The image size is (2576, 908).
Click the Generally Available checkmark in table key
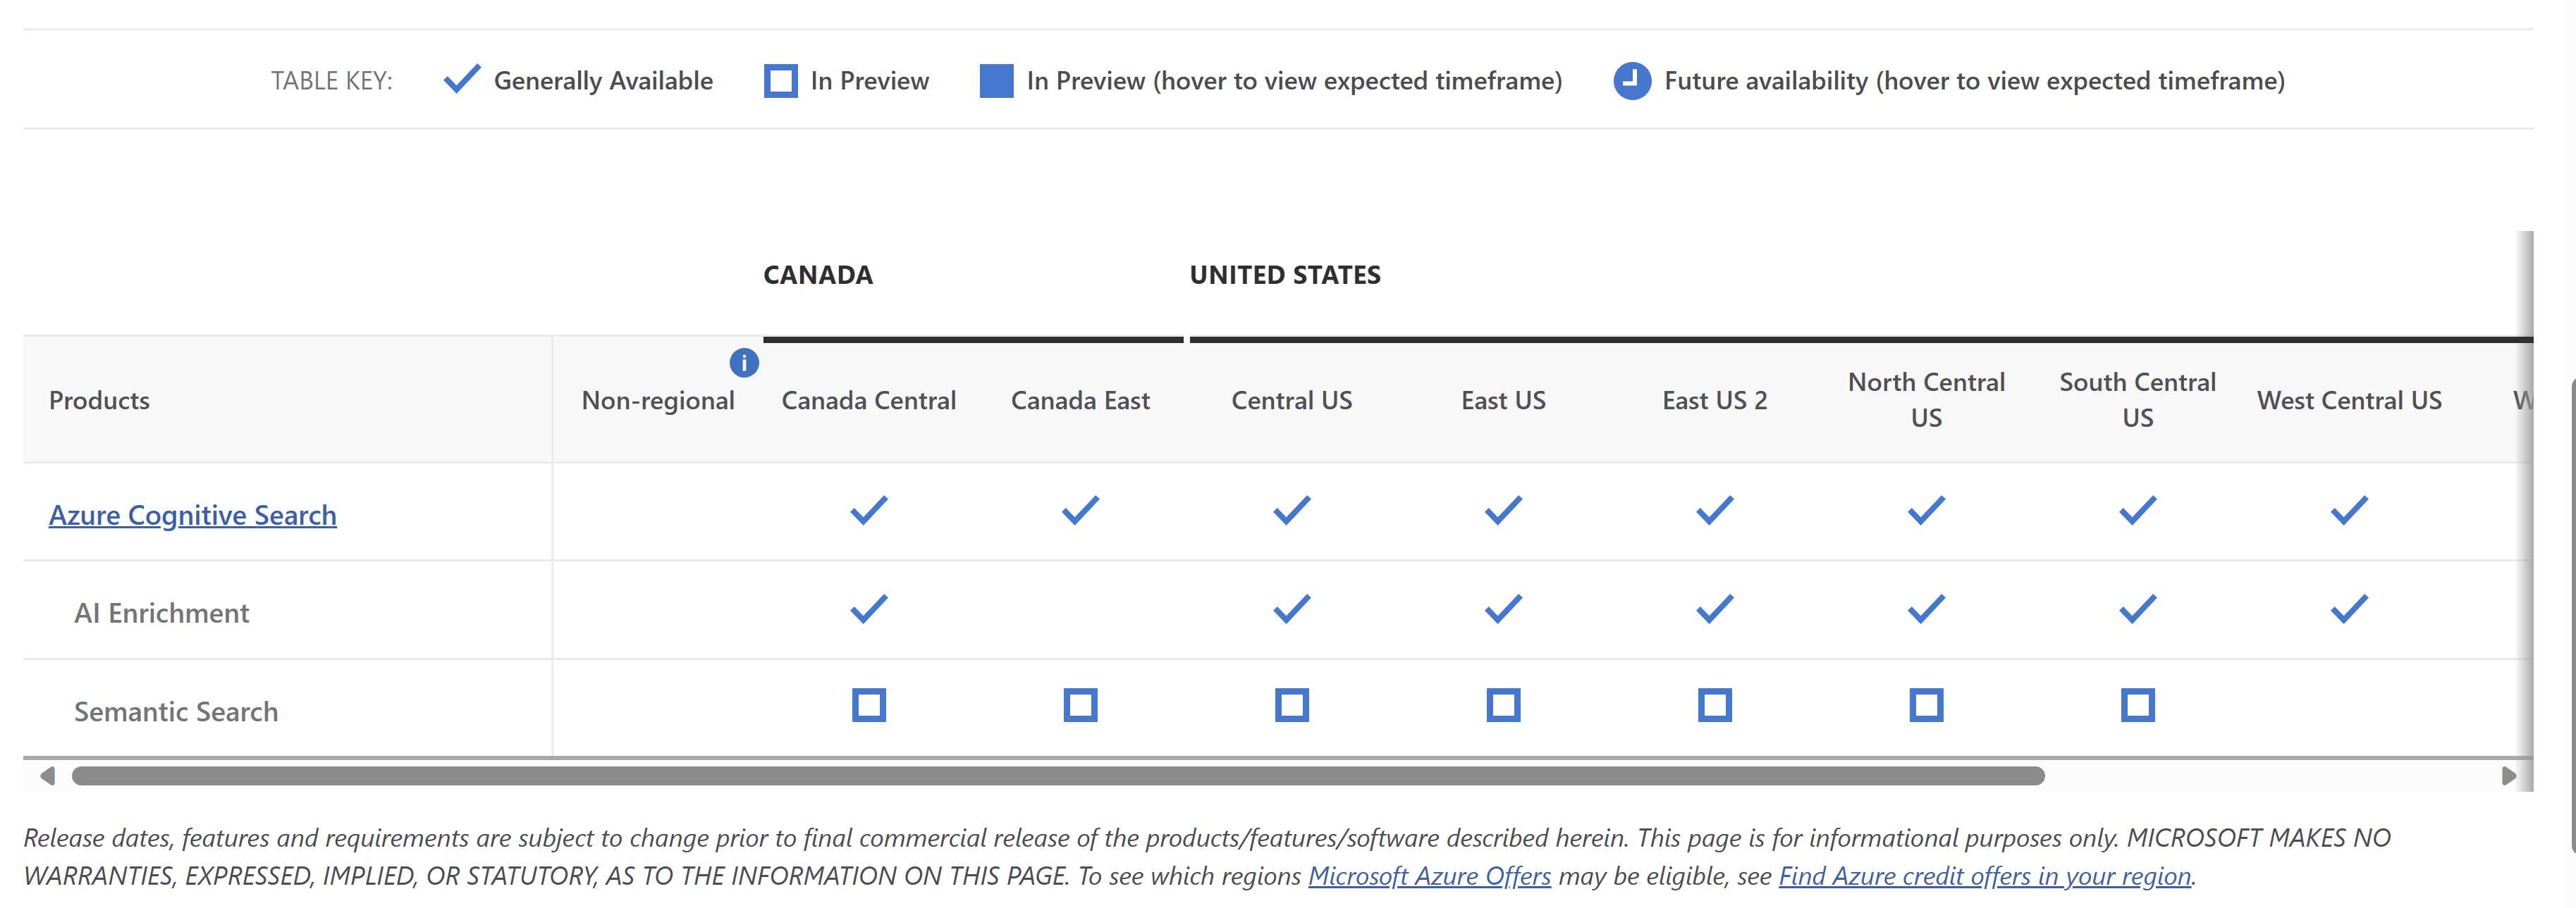click(462, 79)
